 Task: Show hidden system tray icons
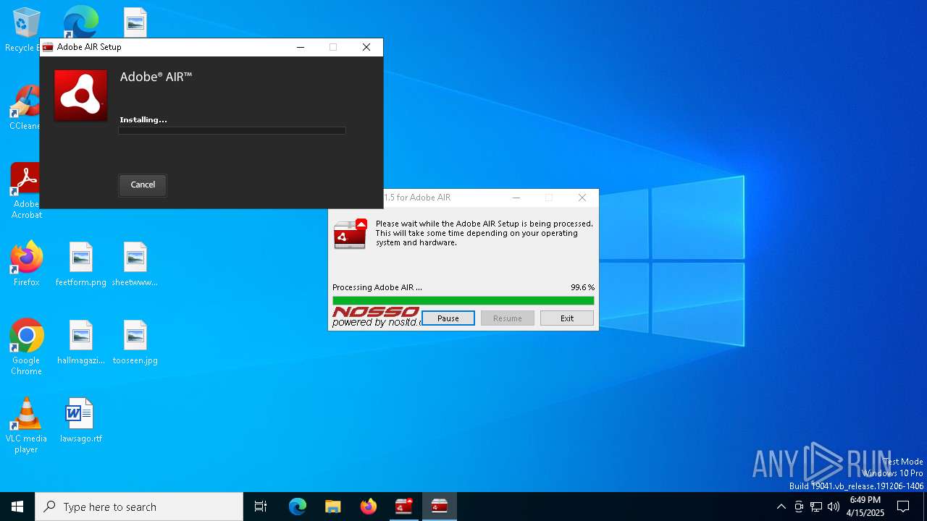781,507
